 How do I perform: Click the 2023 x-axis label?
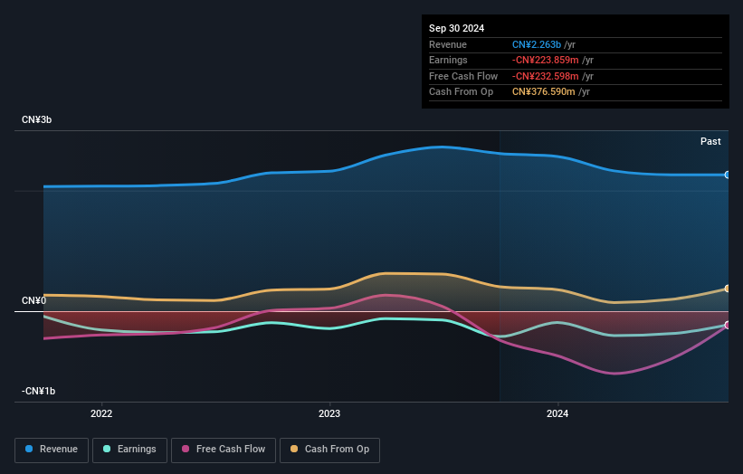[x=329, y=413]
